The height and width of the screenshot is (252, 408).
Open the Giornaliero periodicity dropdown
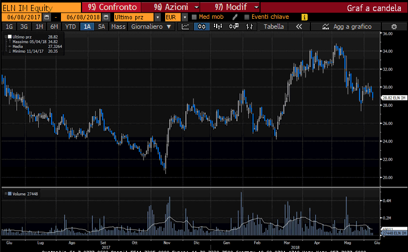[151, 27]
